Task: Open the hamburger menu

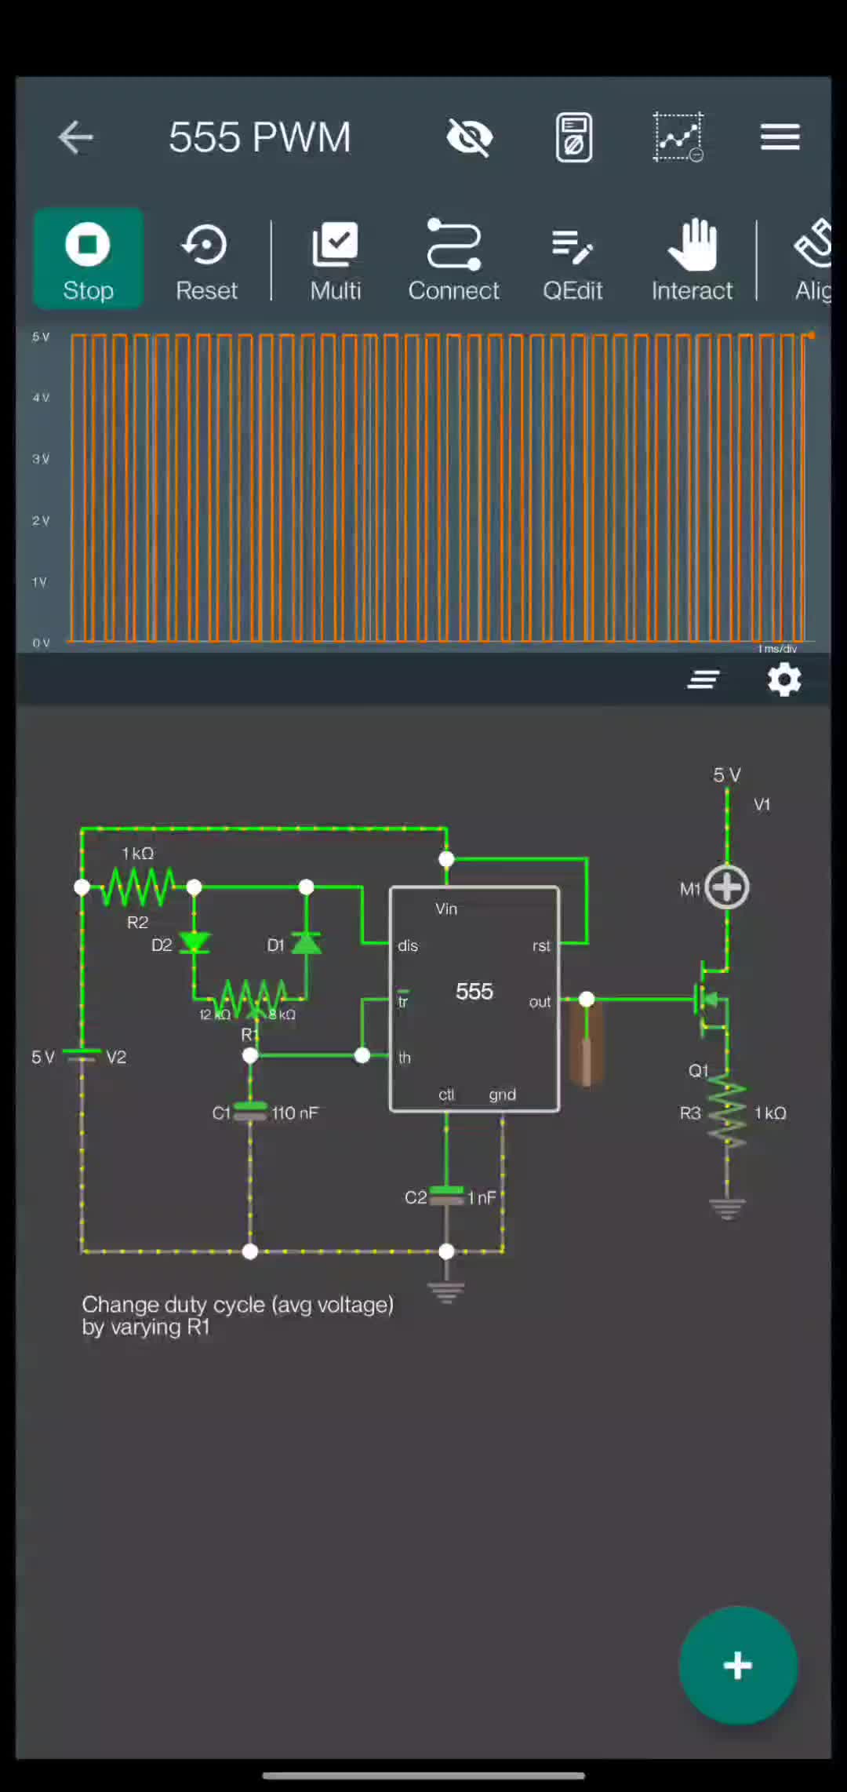Action: pos(780,138)
